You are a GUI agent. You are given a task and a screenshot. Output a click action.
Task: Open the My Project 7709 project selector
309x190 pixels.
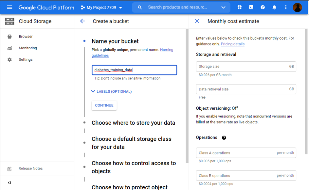click(101, 8)
